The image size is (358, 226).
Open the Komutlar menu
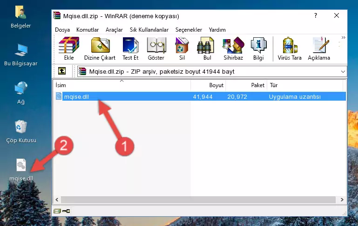(x=88, y=30)
